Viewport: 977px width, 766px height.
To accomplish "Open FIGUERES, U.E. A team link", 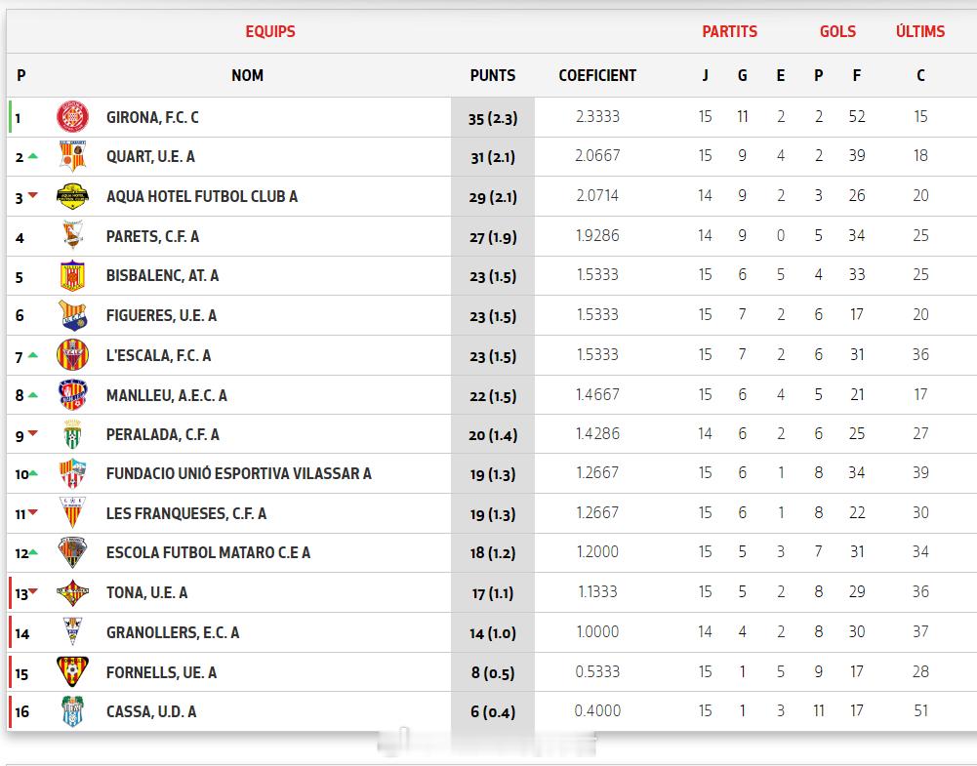I will [x=161, y=315].
